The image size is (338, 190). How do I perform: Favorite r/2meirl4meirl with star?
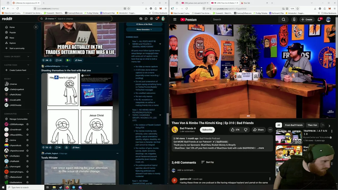[x=27, y=130]
